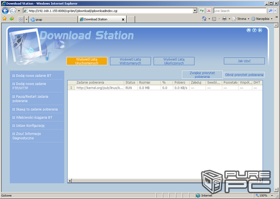This screenshot has width=280, height=199.
Task: Open Właściwości ściągania BT link
Action: tap(32, 117)
